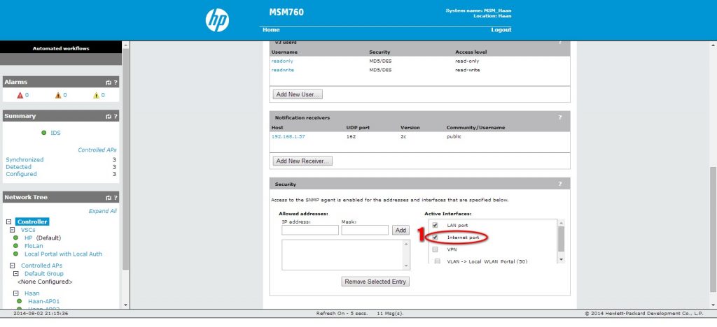Open help for the Network Tree panel
This screenshot has width=717, height=327.
coord(116,198)
